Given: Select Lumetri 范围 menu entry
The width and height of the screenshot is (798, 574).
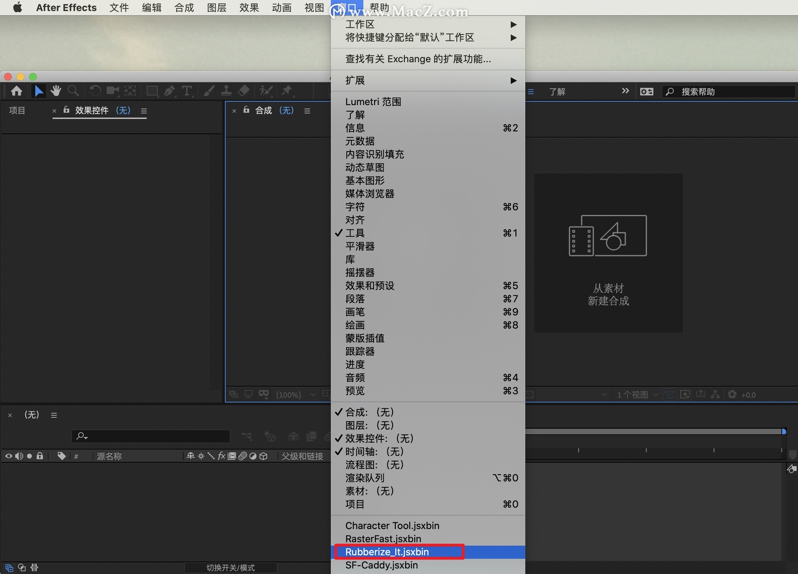Looking at the screenshot, I should [428, 101].
